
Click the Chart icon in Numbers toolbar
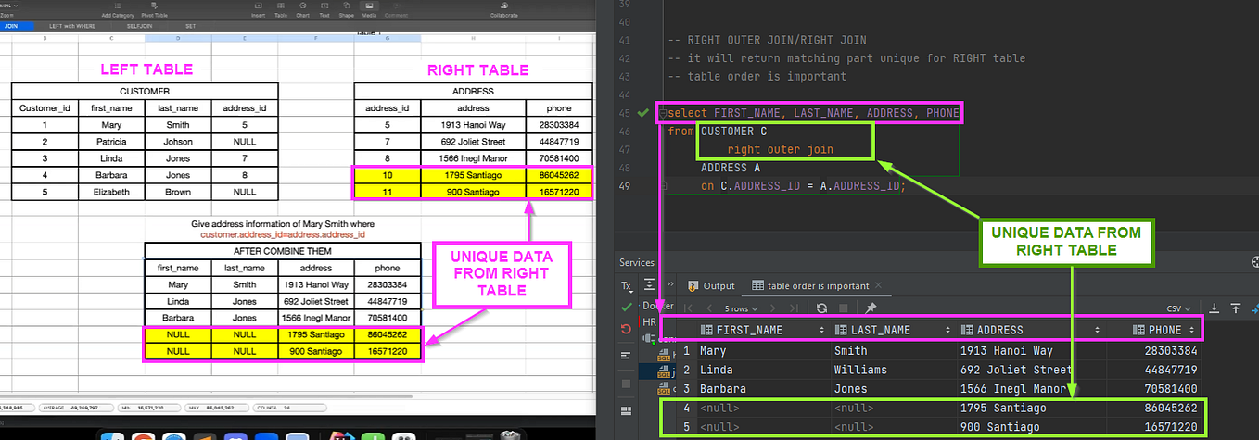[x=302, y=6]
